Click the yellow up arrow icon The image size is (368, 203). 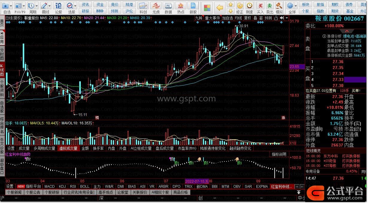coord(230,4)
